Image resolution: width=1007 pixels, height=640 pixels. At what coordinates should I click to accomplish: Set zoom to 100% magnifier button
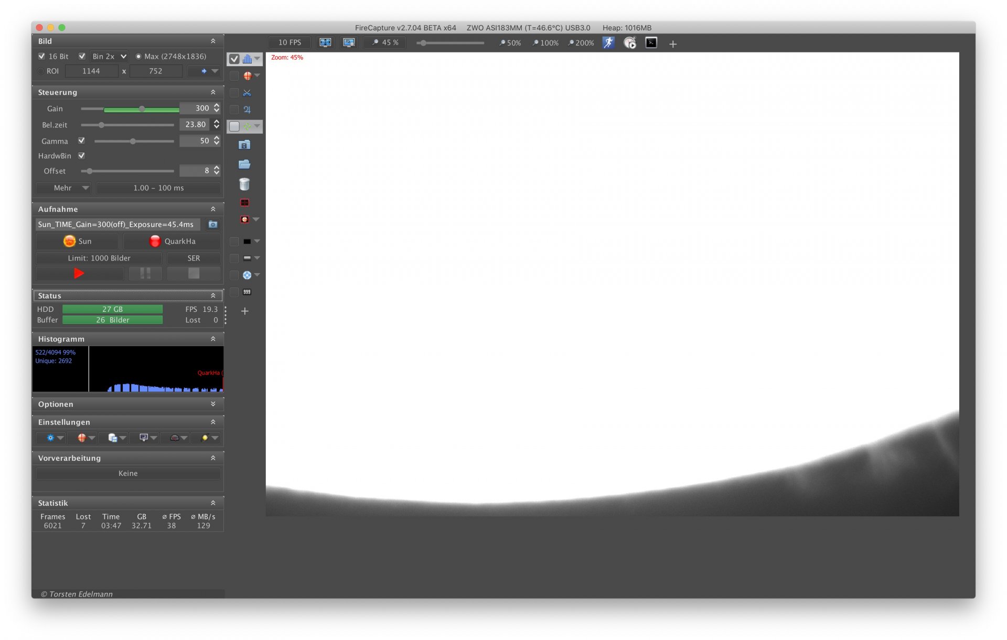tap(545, 43)
